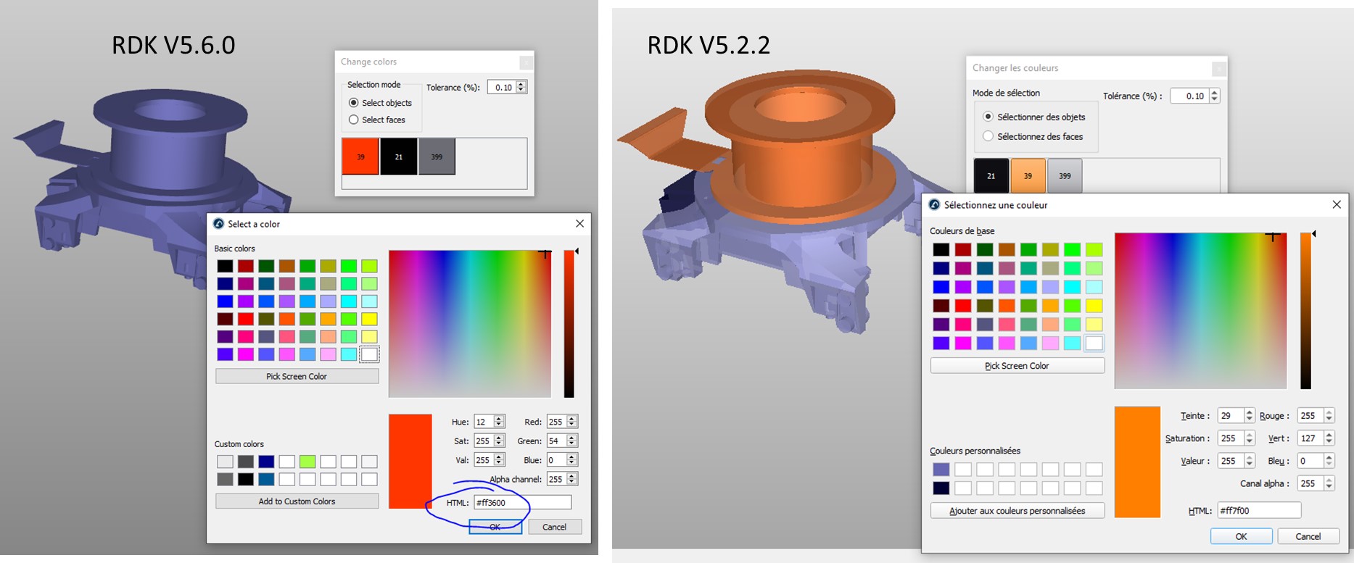
Task: Click the Sat value field
Action: tap(484, 441)
